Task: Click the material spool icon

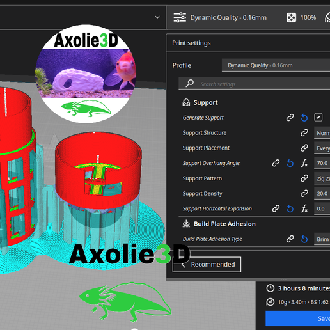Action: point(271,302)
